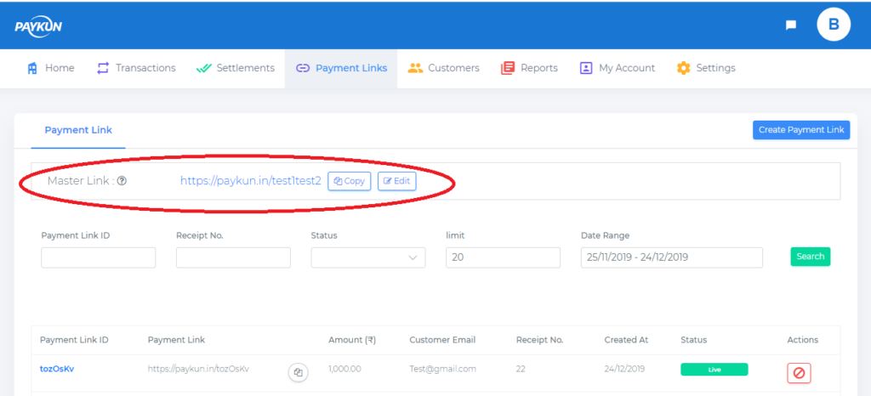This screenshot has width=871, height=396.
Task: Click the PayKun logo
Action: point(38,25)
